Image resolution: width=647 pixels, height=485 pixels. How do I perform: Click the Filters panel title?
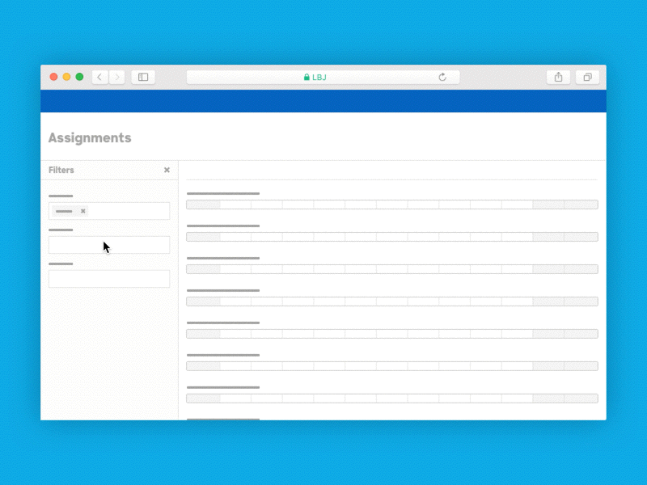(x=61, y=170)
